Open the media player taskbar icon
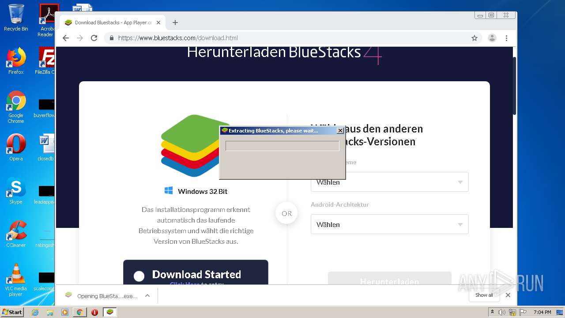The height and width of the screenshot is (318, 565). click(65, 312)
